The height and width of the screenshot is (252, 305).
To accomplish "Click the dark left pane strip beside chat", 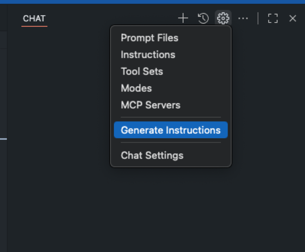I will click(3, 191).
